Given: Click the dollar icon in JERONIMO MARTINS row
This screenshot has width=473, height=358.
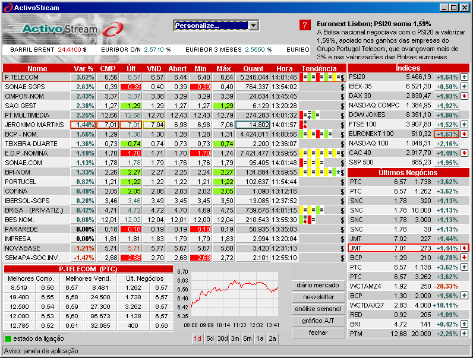Looking at the screenshot, I should [342, 125].
